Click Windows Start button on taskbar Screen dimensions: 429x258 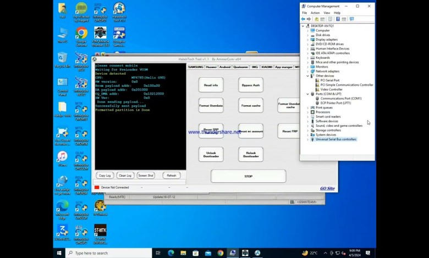(x=60, y=253)
